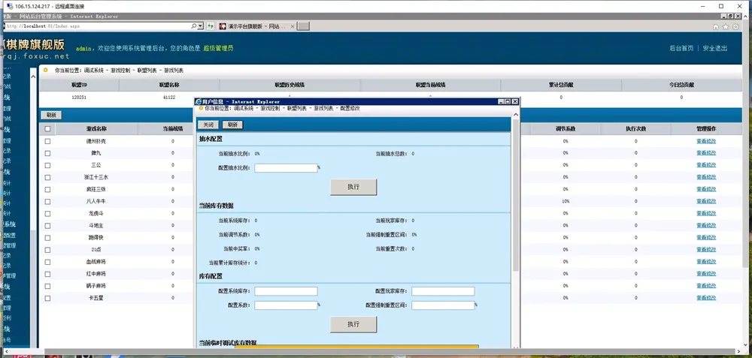The height and width of the screenshot is (358, 752).
Task: Open the IE Favorites star icon
Action: point(726,26)
